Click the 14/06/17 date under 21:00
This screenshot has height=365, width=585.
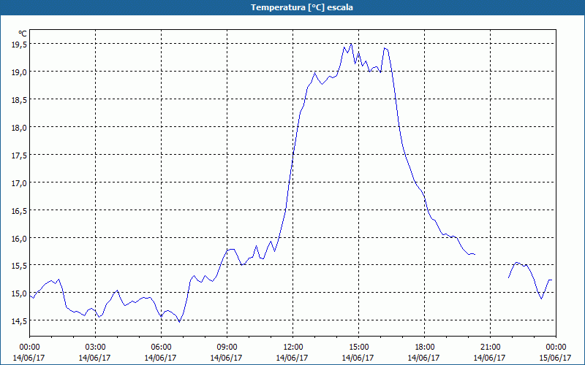[490, 358]
